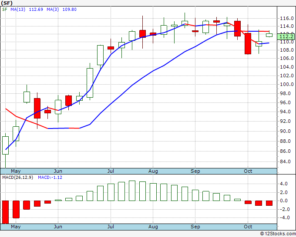Select Jun on the price chart axis
The height and width of the screenshot is (237, 296).
tap(58, 171)
